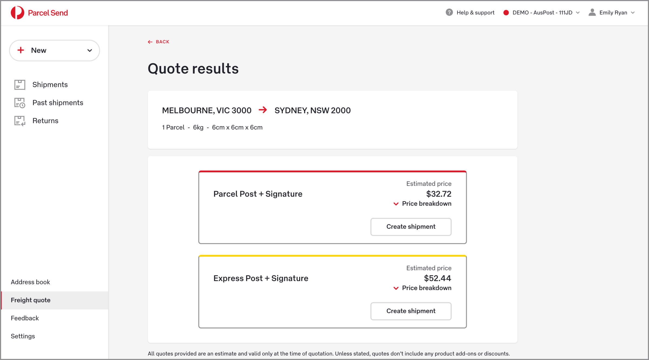The image size is (649, 360).
Task: Go to Past shipments
Action: (x=58, y=103)
